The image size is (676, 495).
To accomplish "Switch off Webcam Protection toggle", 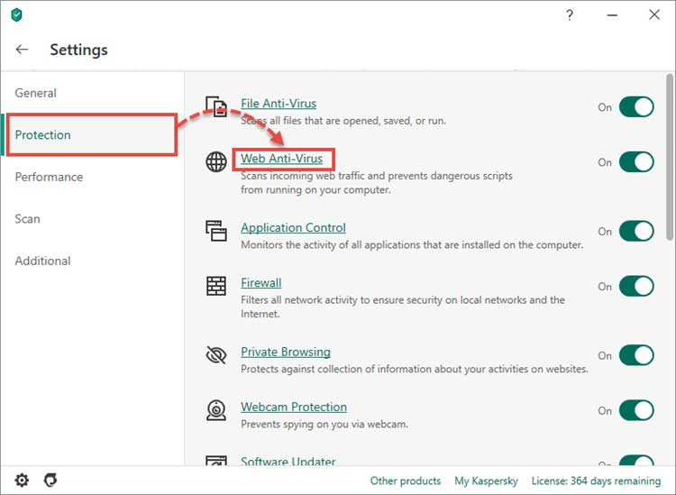I will 636,410.
